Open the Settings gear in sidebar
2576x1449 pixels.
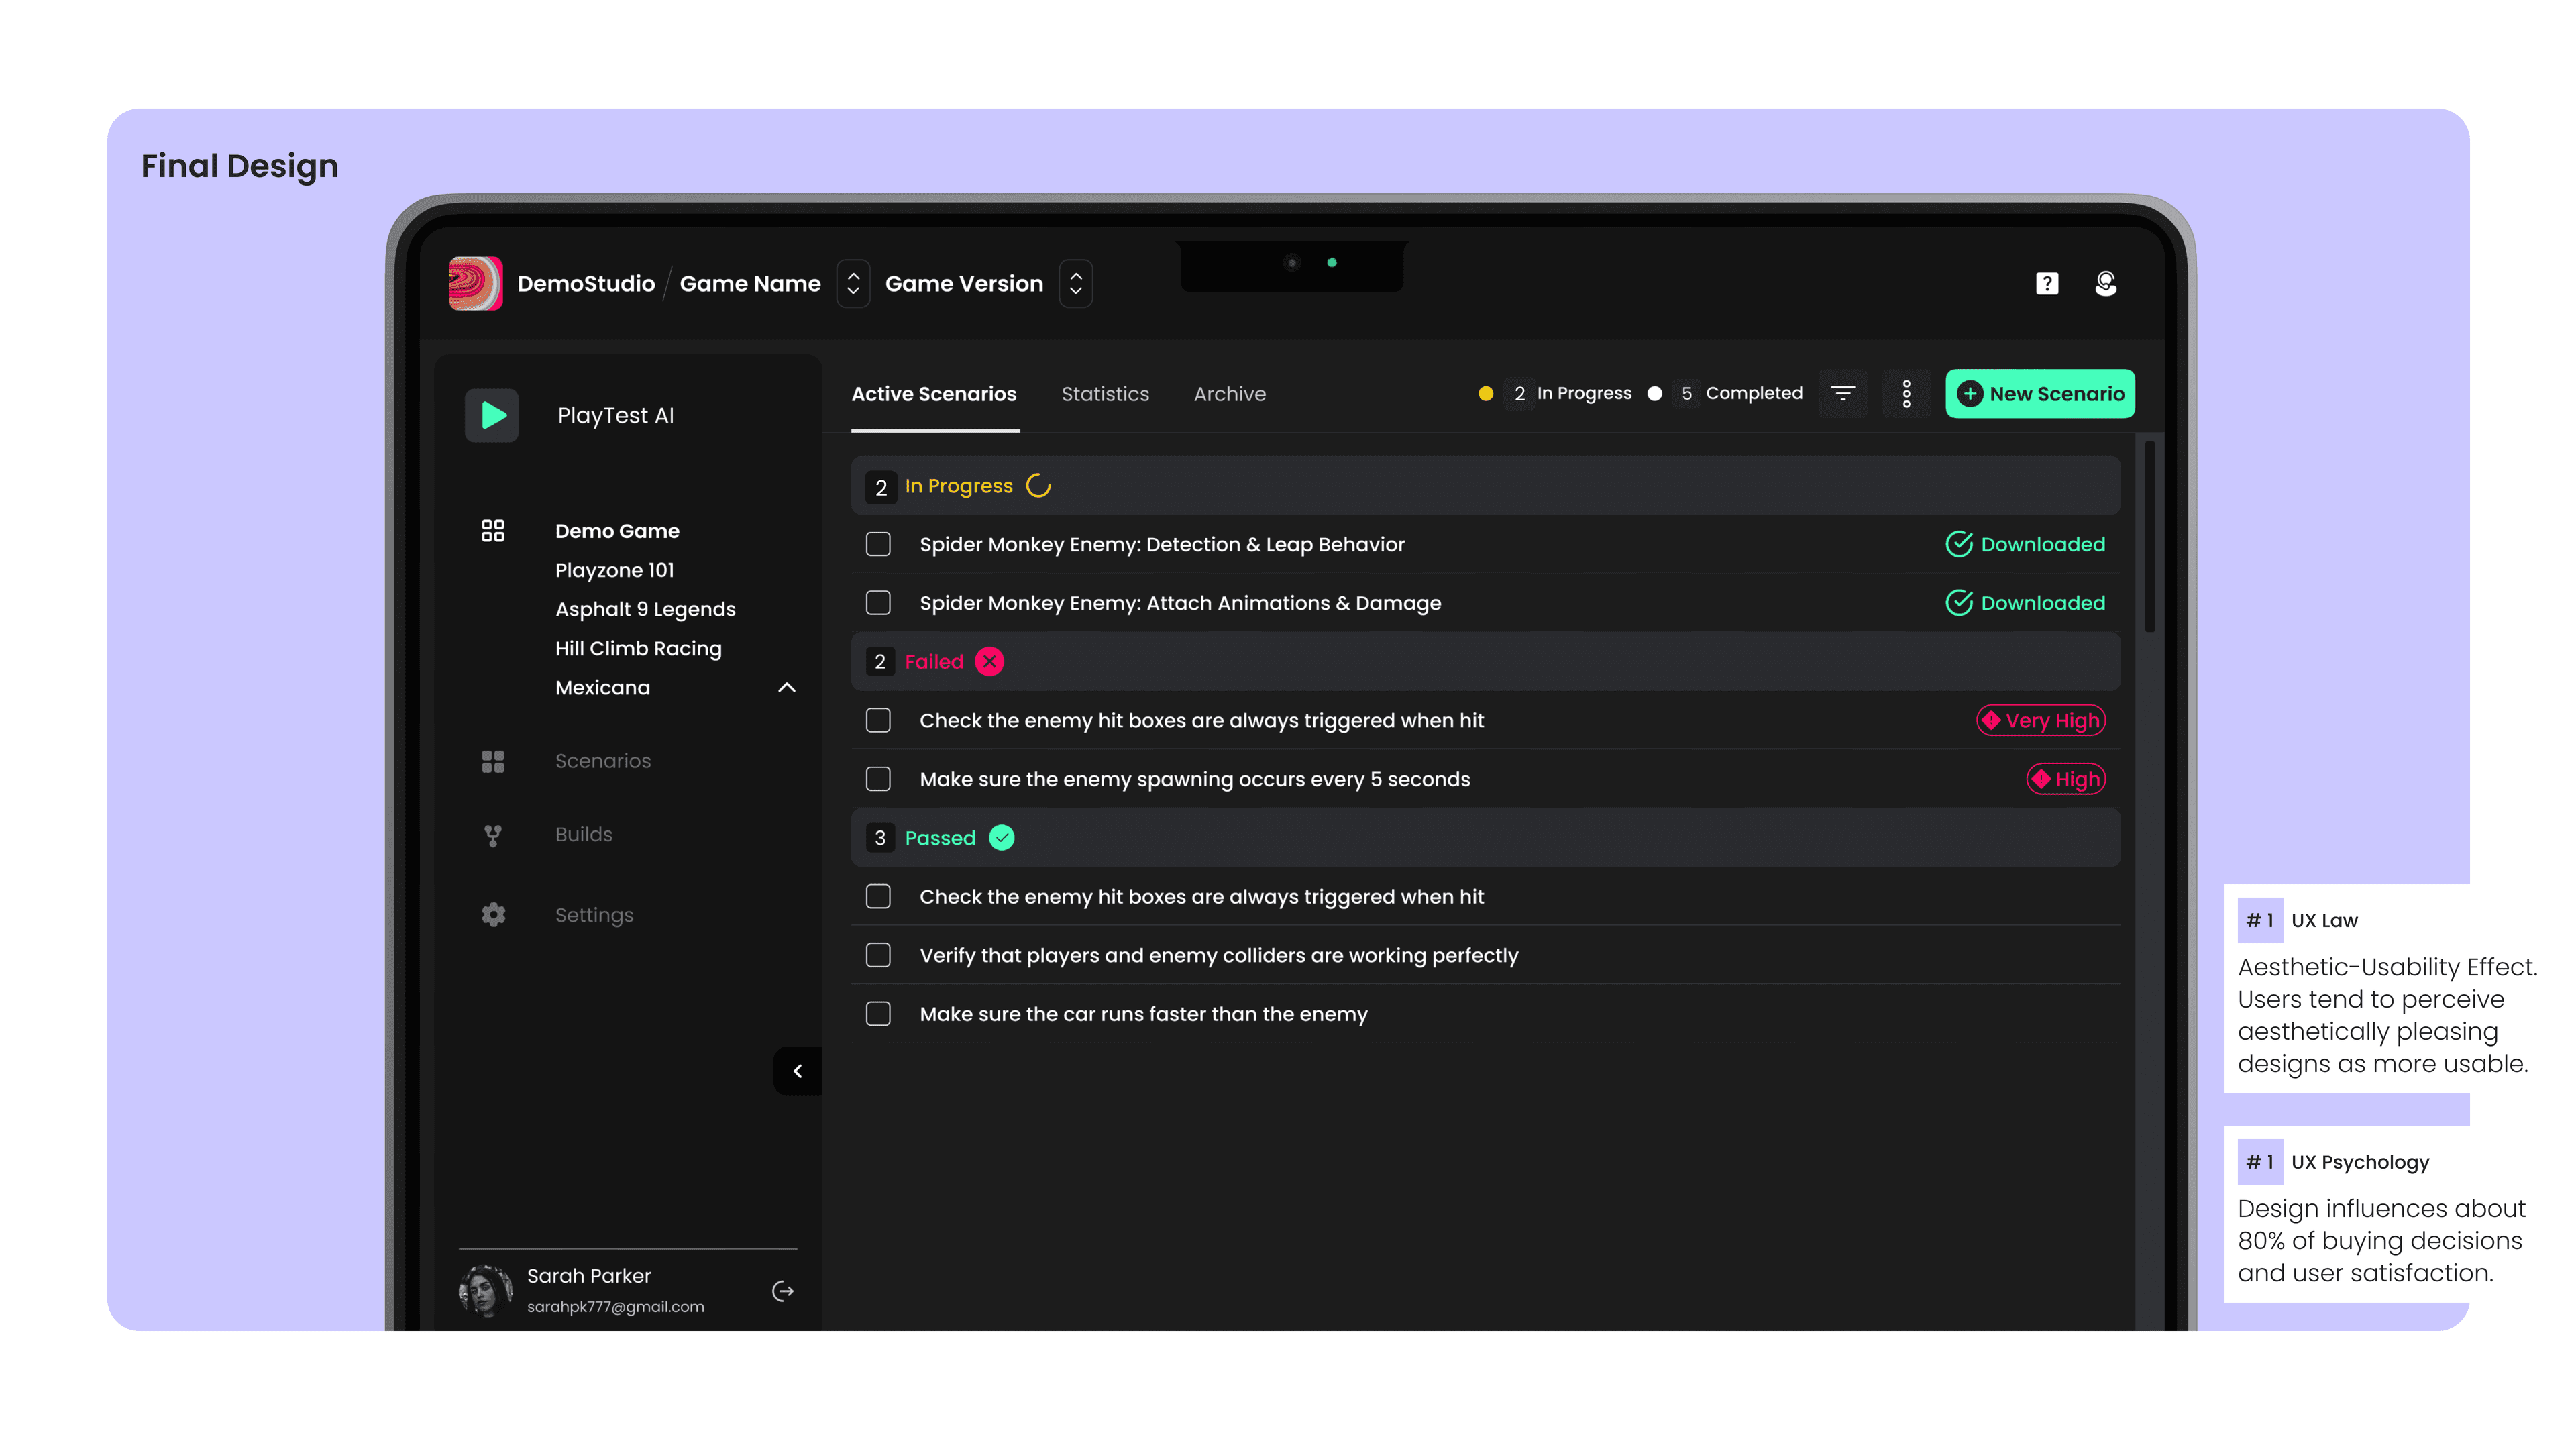coord(493,914)
